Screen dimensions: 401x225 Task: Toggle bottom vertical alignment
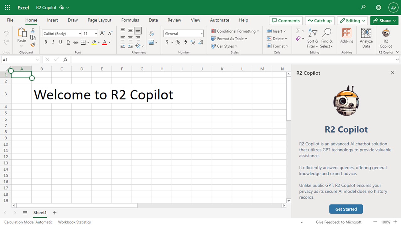tap(138, 31)
